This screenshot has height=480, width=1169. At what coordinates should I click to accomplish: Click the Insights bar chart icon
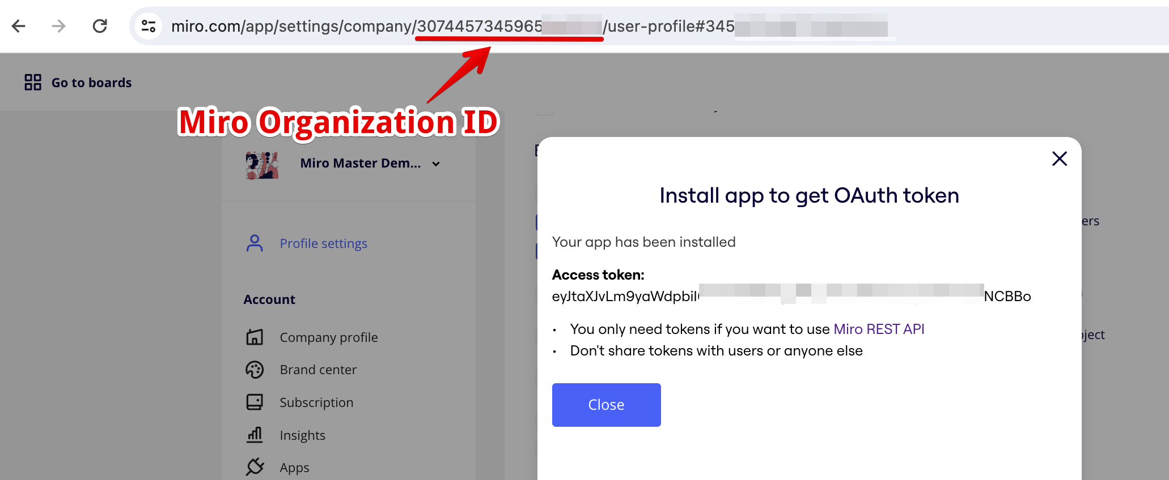[255, 435]
